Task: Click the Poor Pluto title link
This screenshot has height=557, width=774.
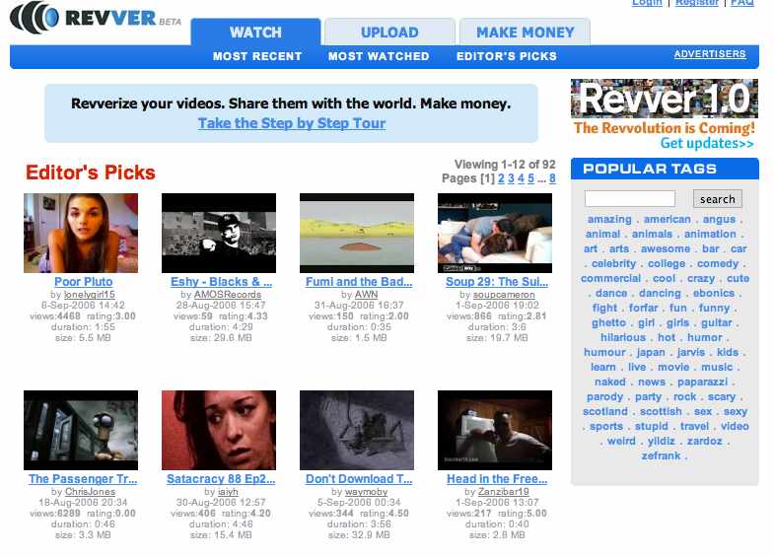Action: 84,282
